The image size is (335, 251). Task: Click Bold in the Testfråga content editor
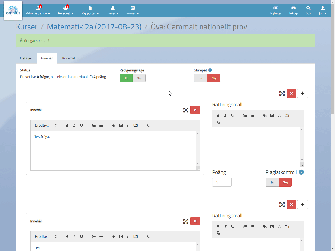tap(67, 125)
